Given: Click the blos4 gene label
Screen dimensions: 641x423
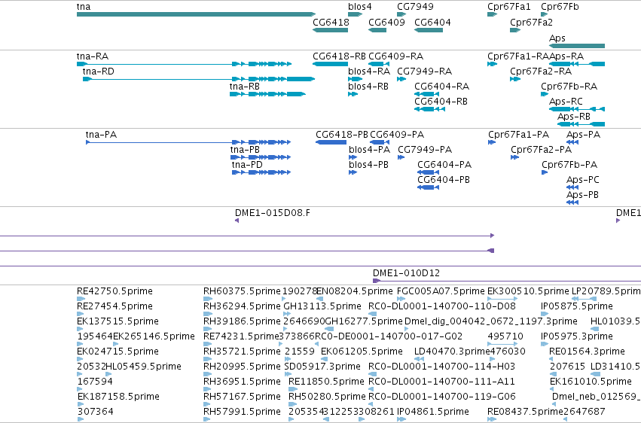Looking at the screenshot, I should (x=360, y=7).
